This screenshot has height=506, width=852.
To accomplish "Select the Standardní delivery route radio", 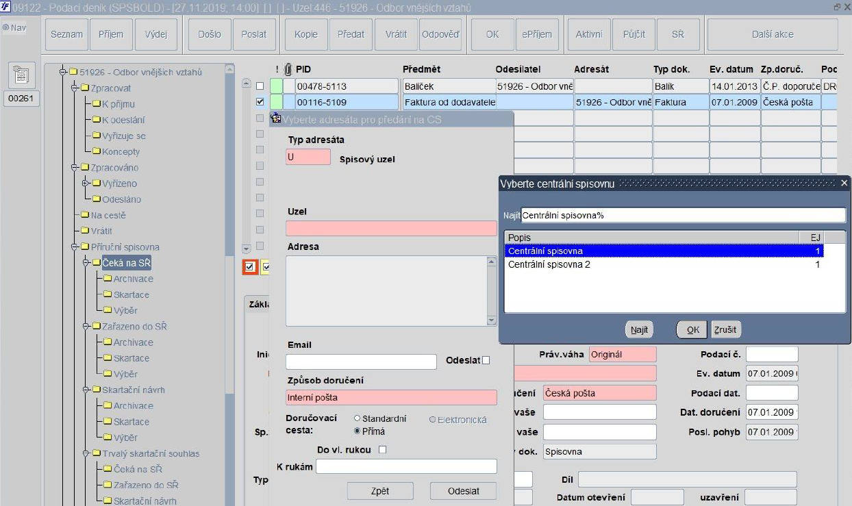I will click(358, 418).
